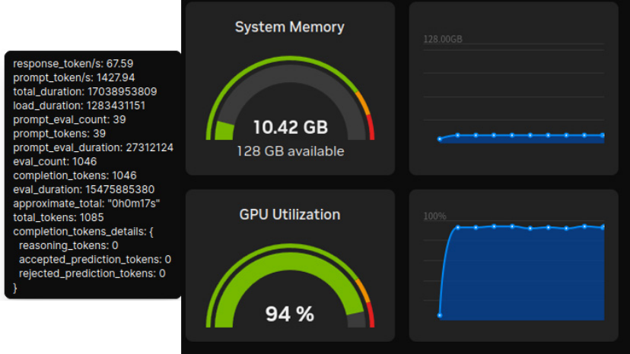630x354 pixels.
Task: Click the 128 GB available label
Action: point(290,151)
